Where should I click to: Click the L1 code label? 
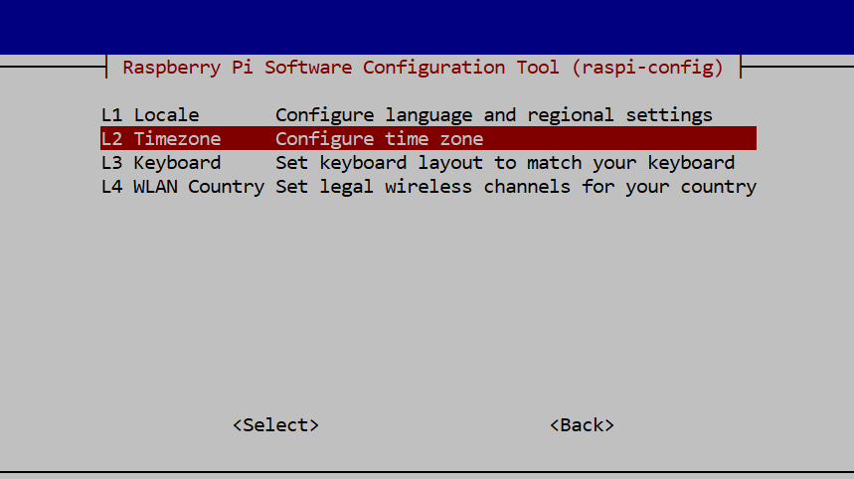click(x=111, y=115)
